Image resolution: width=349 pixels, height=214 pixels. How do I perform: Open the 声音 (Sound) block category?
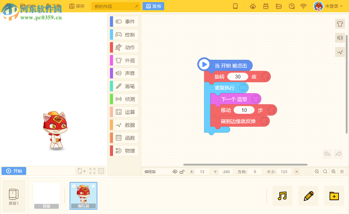123,73
